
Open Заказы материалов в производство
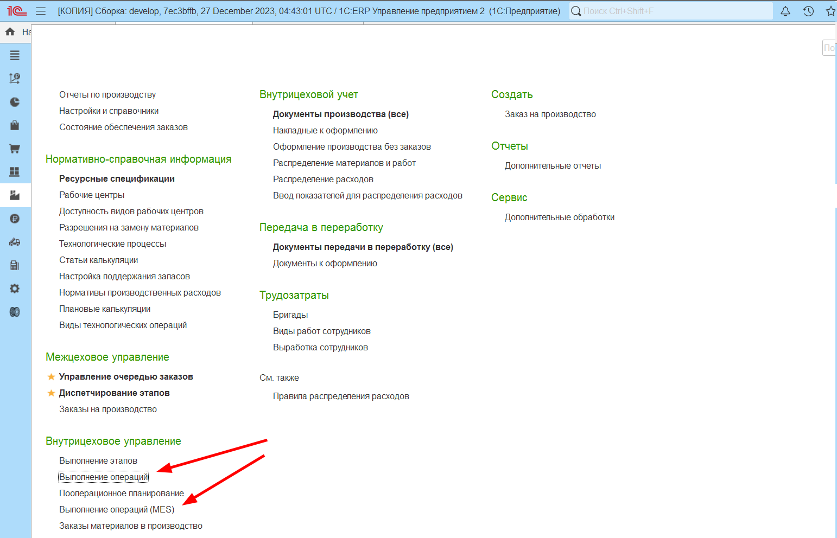[x=131, y=526]
